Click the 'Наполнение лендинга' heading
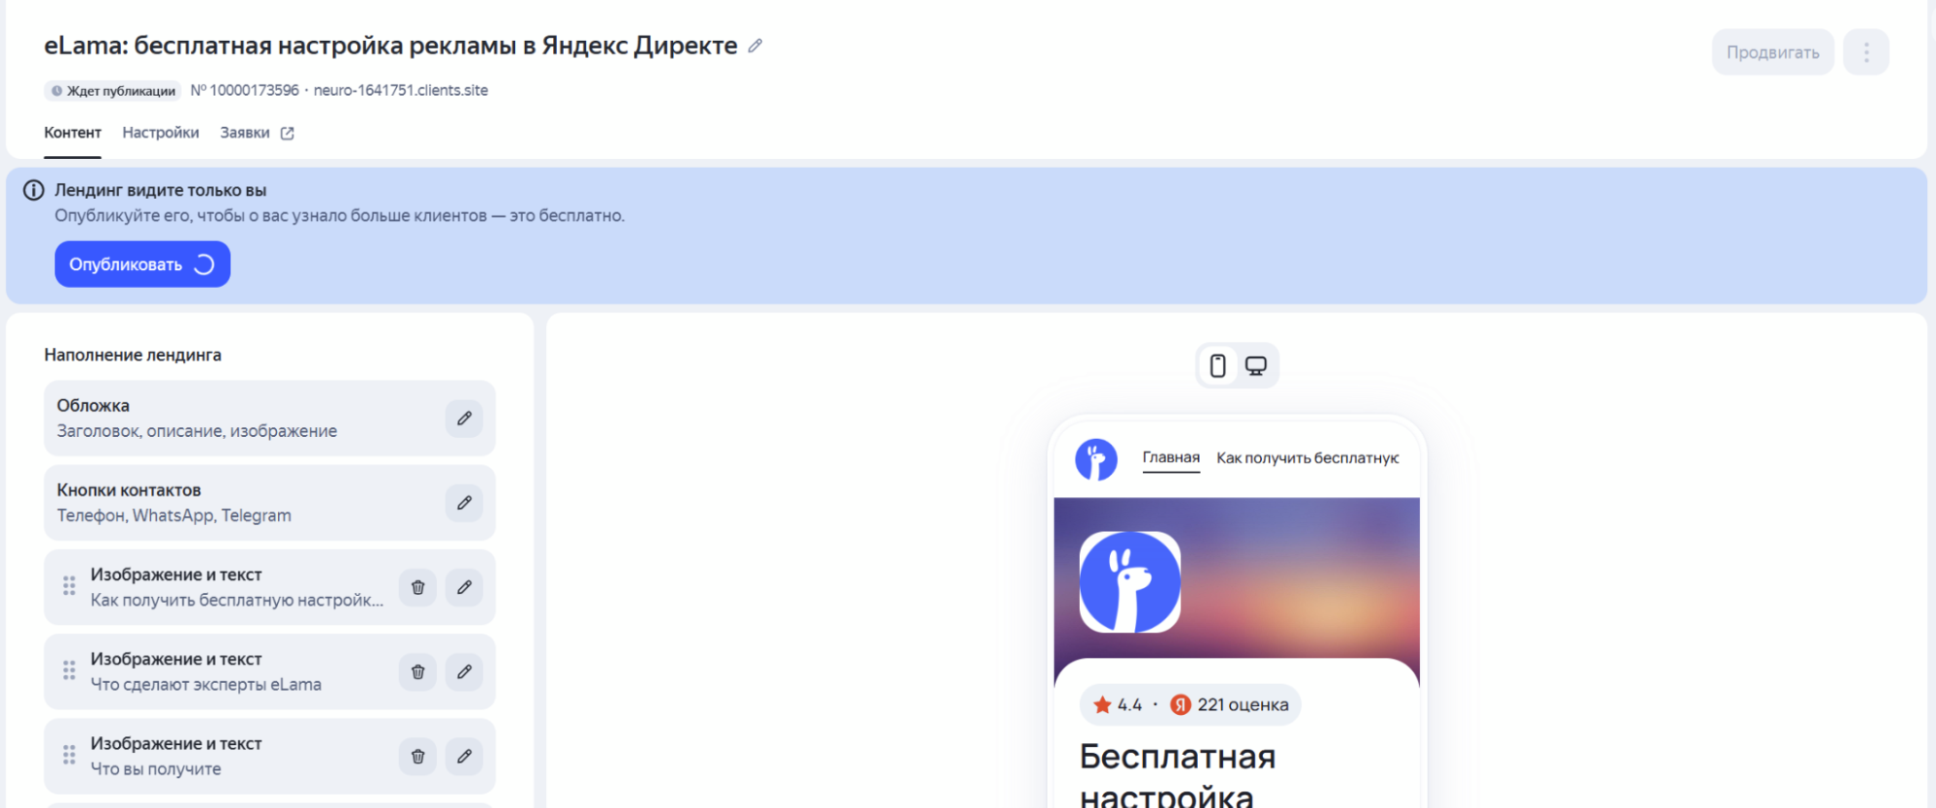 point(133,355)
